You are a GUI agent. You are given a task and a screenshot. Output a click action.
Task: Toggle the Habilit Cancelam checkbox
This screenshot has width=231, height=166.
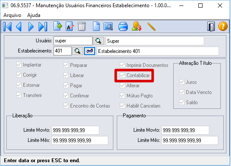(122, 105)
